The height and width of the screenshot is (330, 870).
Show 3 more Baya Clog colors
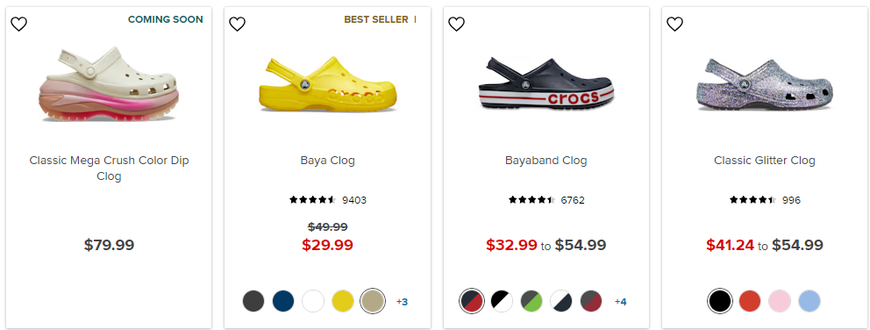[402, 302]
